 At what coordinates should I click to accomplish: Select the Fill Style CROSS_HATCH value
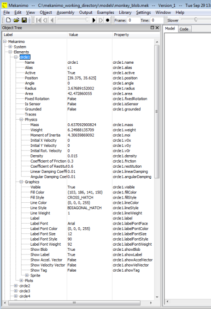click(80, 198)
